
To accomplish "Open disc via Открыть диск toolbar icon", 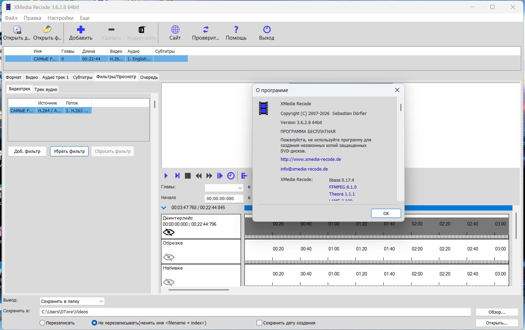I will (17, 30).
